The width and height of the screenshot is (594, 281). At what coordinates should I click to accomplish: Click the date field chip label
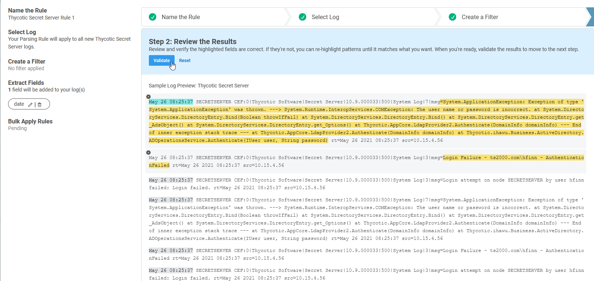19,104
